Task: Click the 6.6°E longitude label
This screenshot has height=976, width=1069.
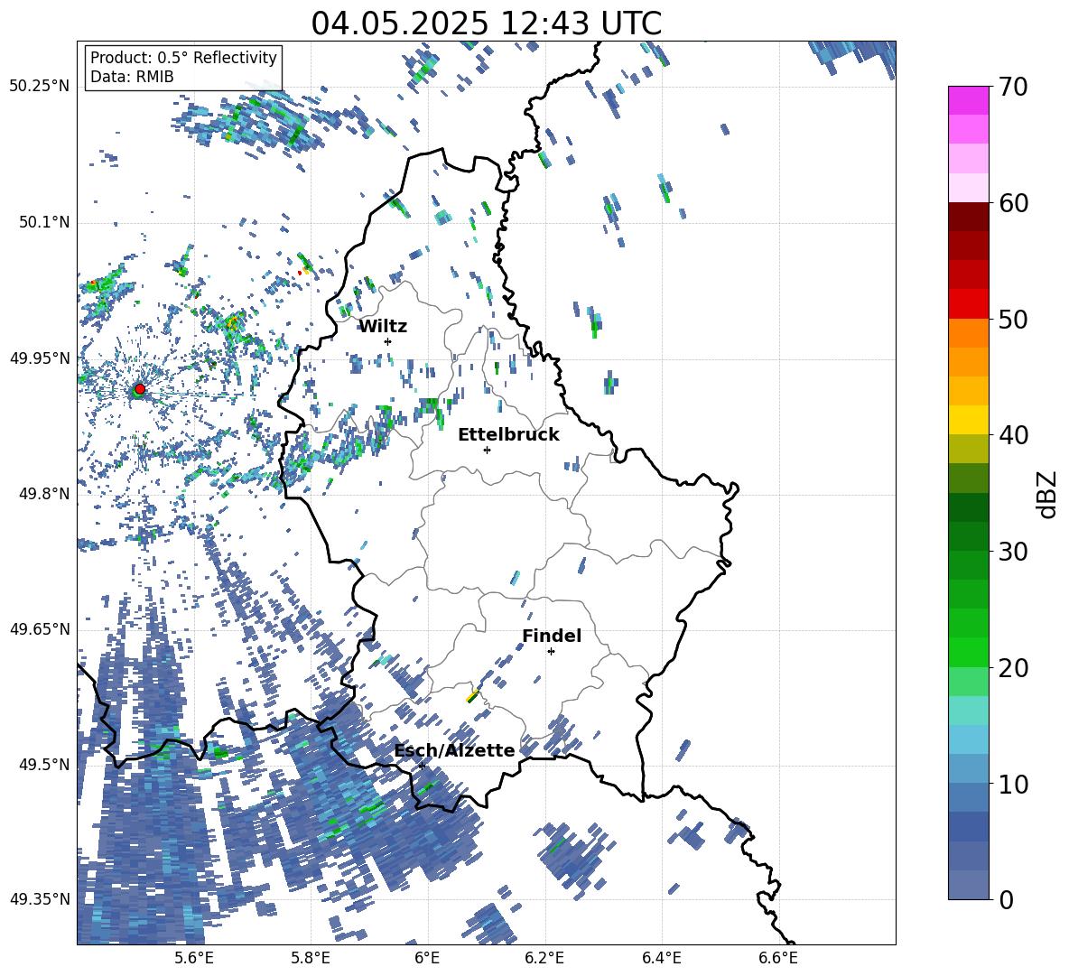Action: pyautogui.click(x=778, y=958)
